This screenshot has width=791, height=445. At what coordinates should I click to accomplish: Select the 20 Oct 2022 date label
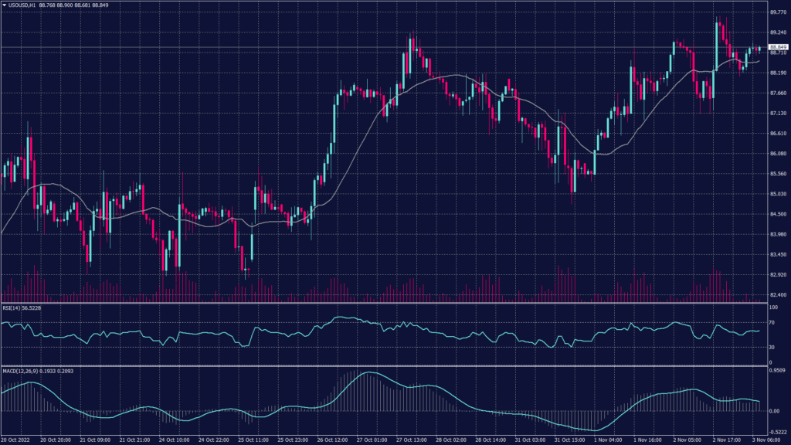pyautogui.click(x=15, y=440)
